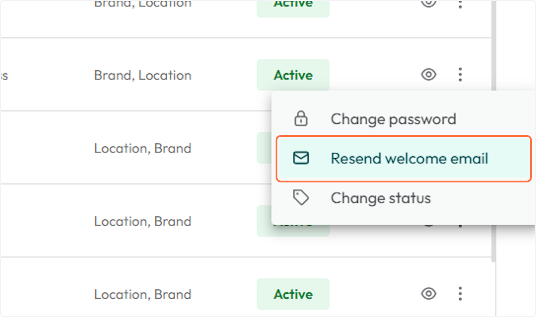Screen dimensions: 536x317
Task: Click the Active badge on the bottom row
Action: click(x=293, y=294)
